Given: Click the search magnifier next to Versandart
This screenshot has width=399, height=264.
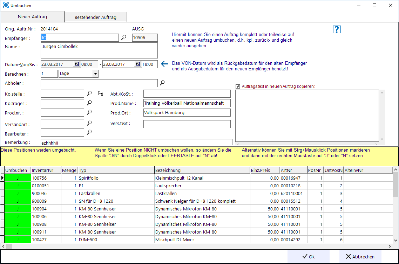Looking at the screenshot, I should point(89,123).
